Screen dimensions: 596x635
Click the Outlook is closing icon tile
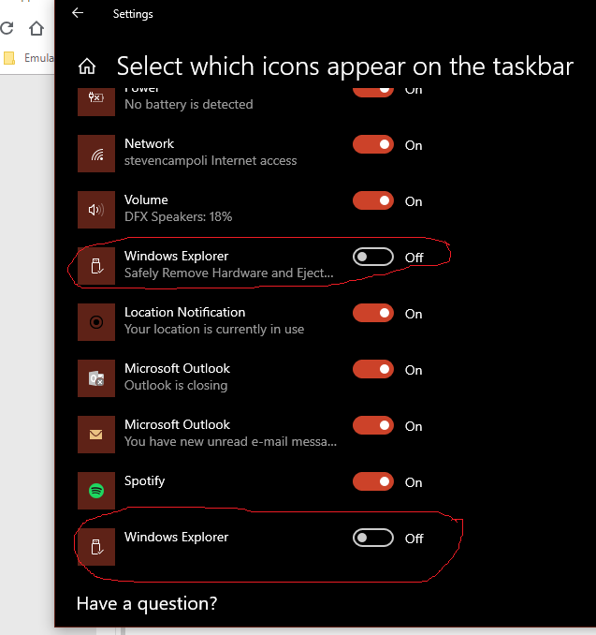click(x=96, y=378)
